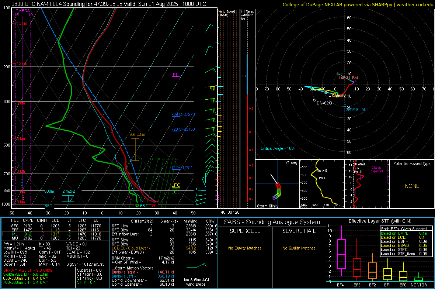
Task: Click the 'weather.cod.edu' credit text
Action: click(415, 4)
